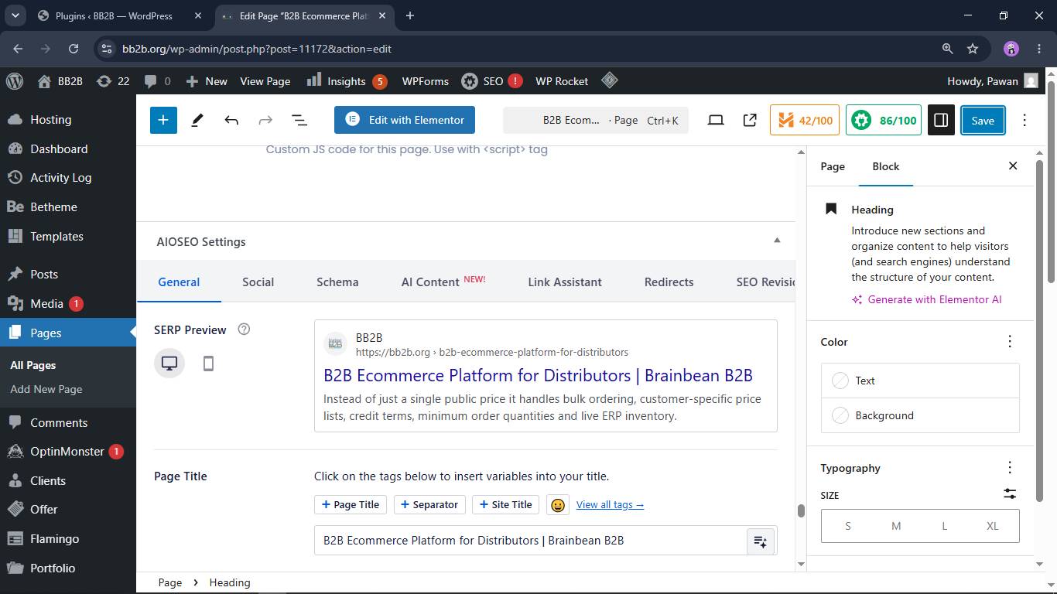
Task: Open the laptop device preview icon
Action: coord(716,120)
